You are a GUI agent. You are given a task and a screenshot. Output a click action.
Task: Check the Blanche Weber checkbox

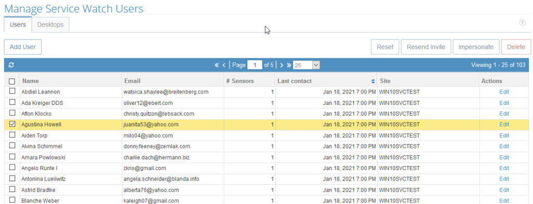click(x=12, y=200)
